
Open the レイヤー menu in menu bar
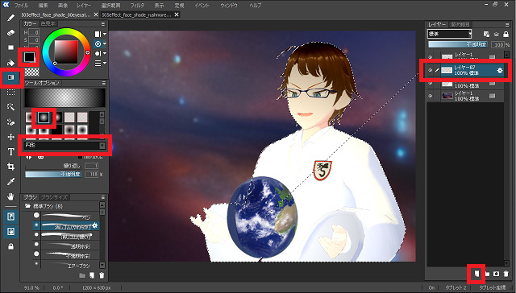tap(84, 6)
